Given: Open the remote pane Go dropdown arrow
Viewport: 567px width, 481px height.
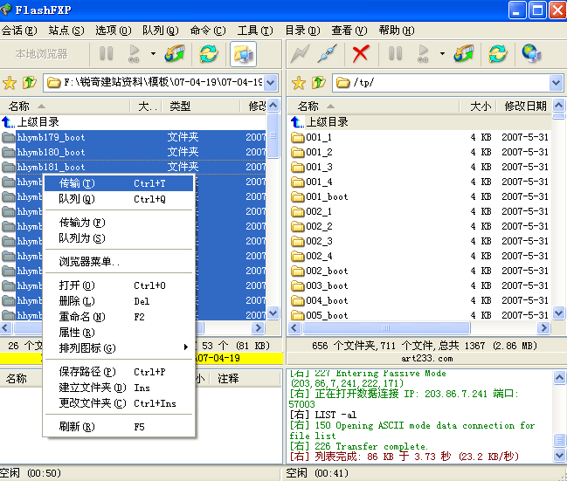Looking at the screenshot, I should tap(442, 54).
